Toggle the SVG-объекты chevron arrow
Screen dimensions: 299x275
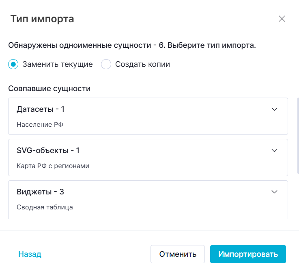click(274, 150)
